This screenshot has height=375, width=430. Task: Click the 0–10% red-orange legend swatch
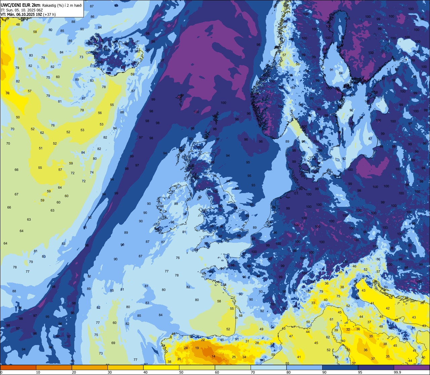click(x=18, y=367)
